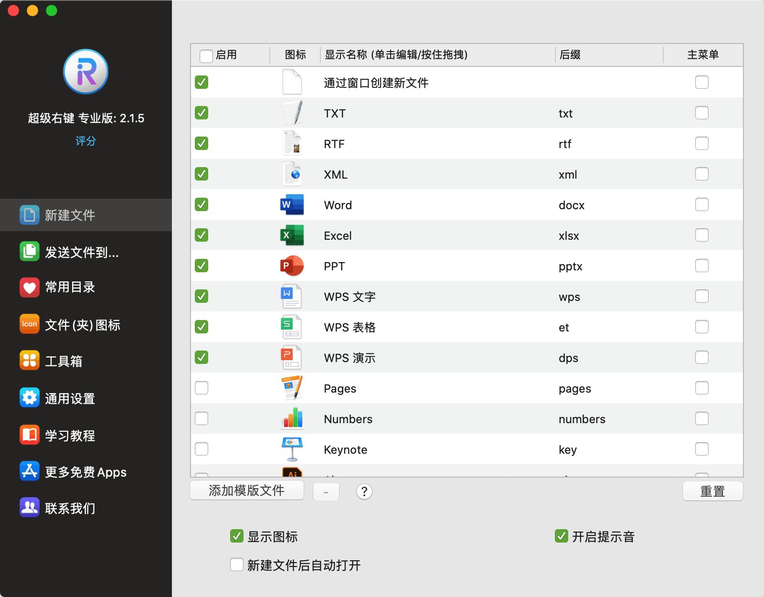Switch to 通用设置 in the sidebar
This screenshot has height=597, width=764.
click(x=70, y=398)
